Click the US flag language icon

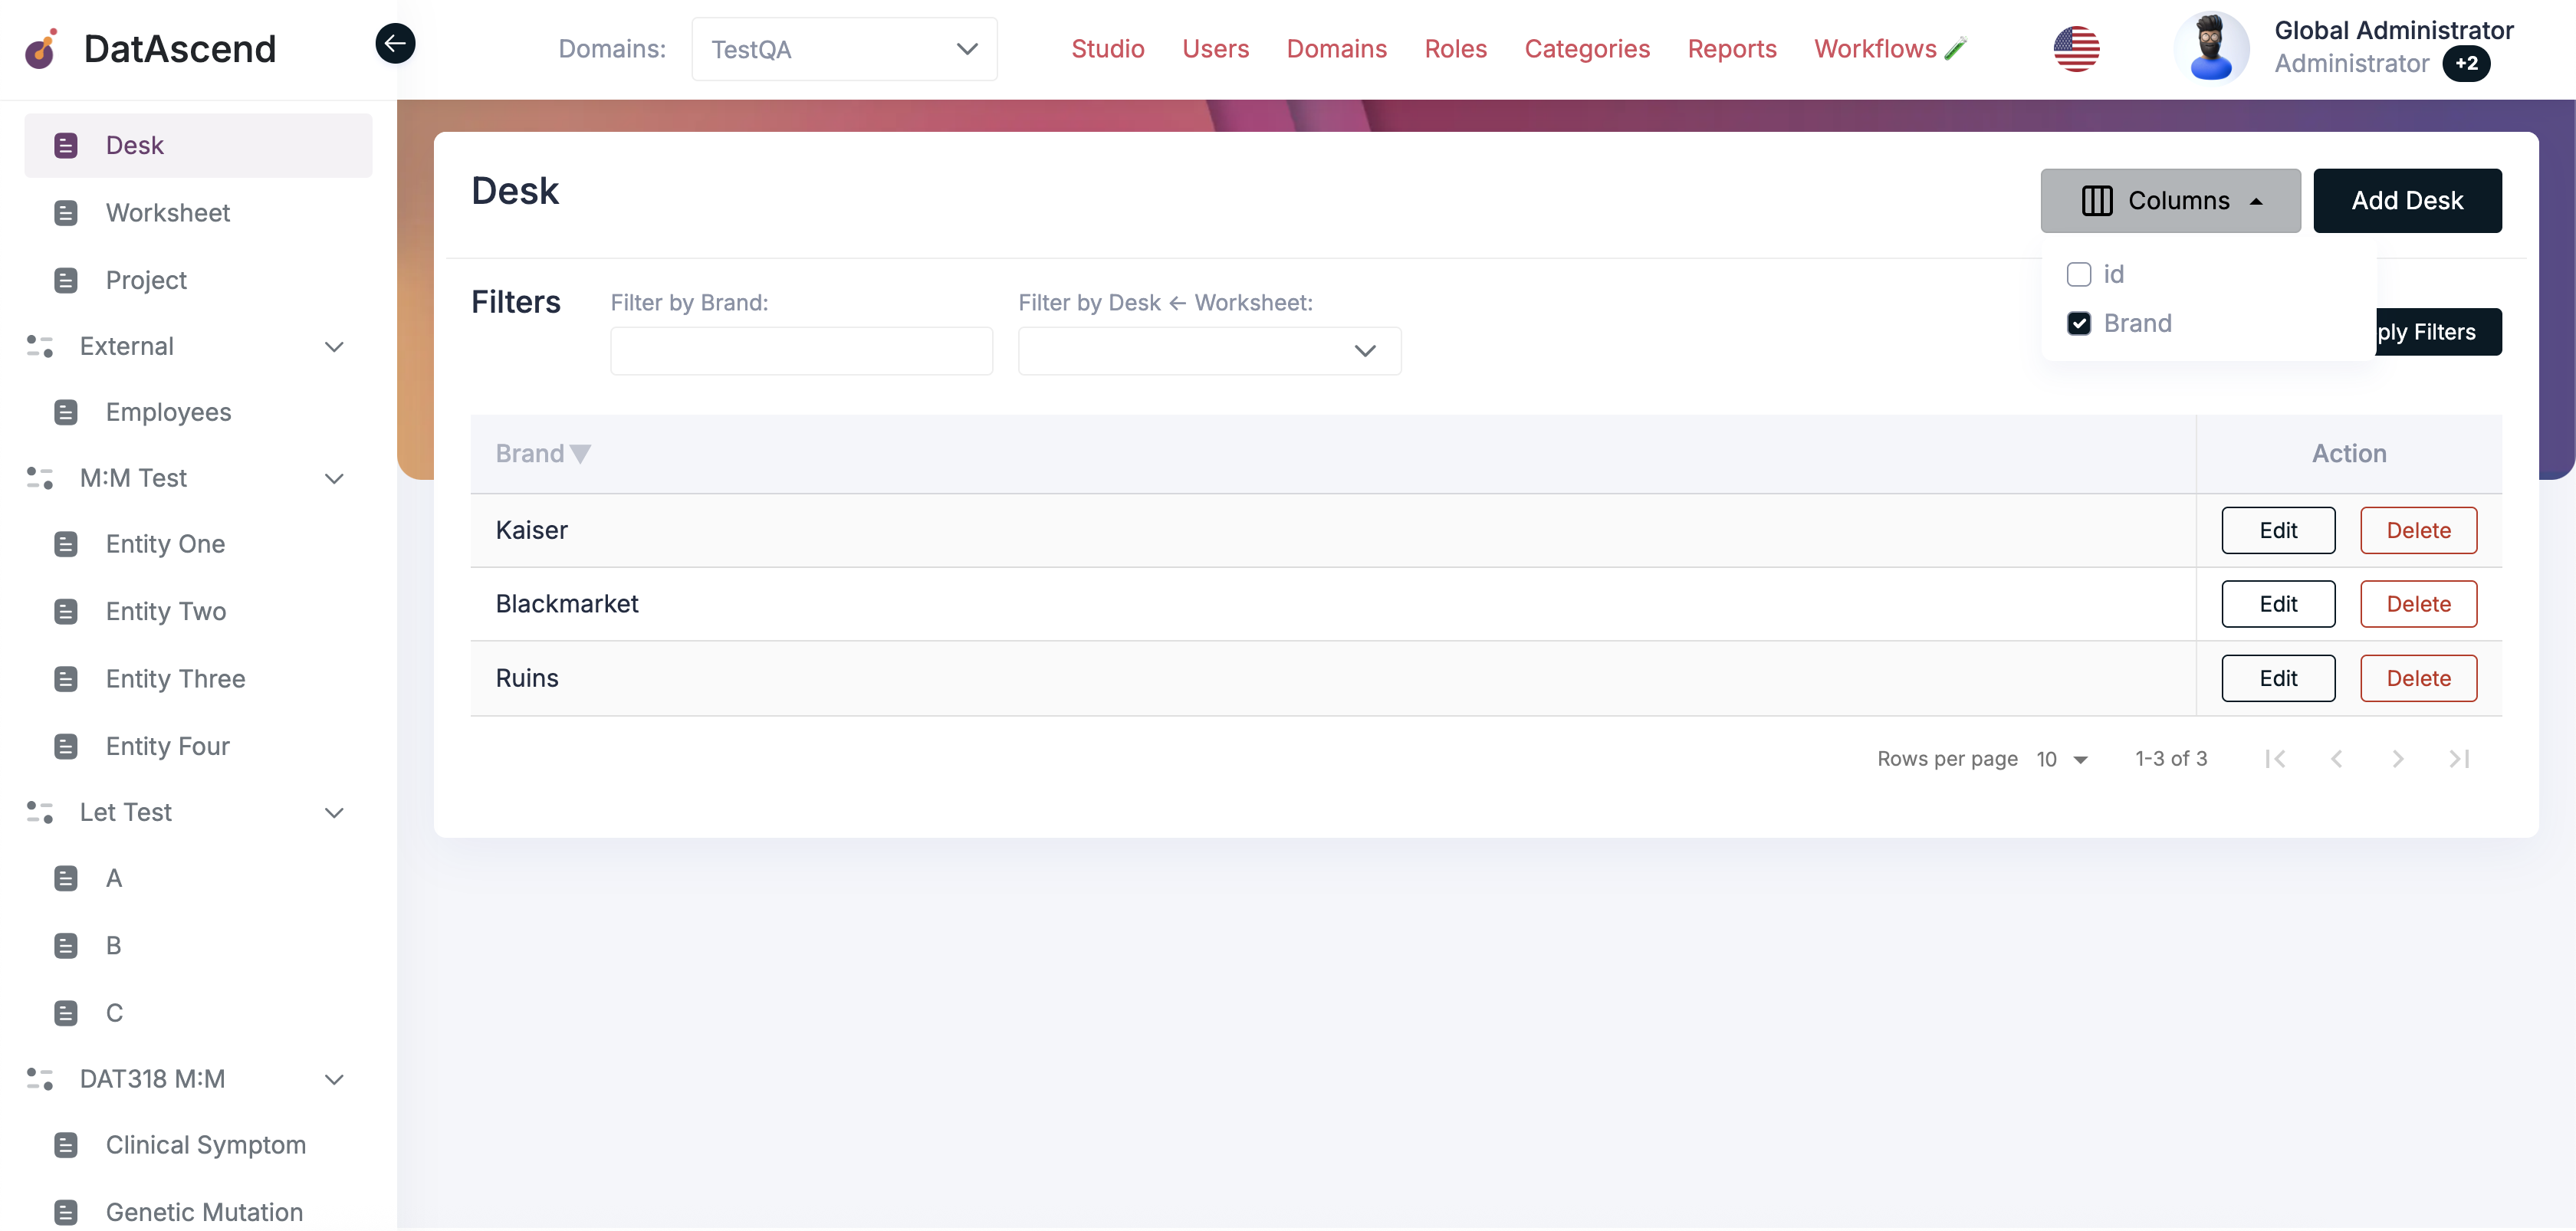[x=2076, y=48]
